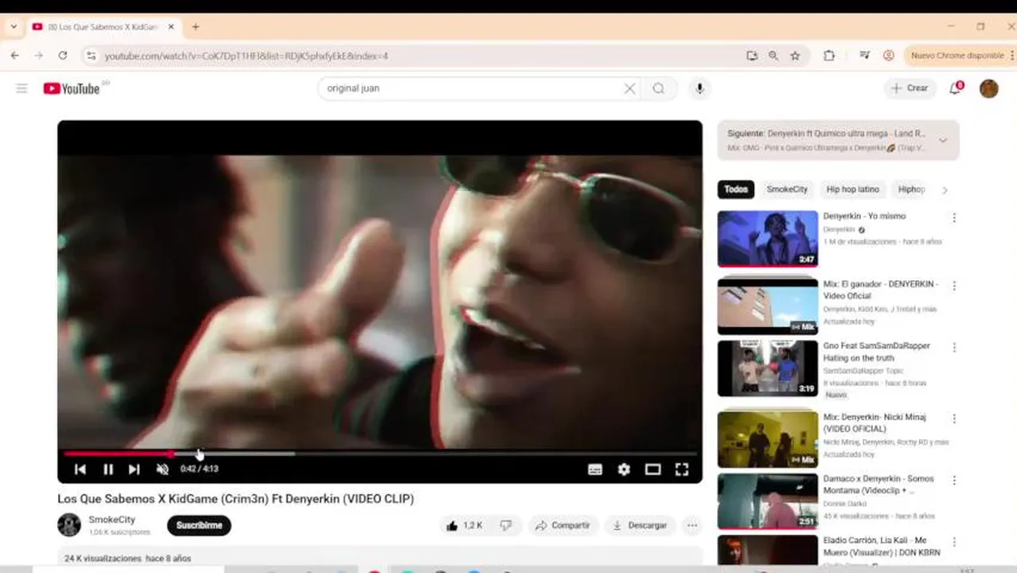Open the notifications bell
1017x573 pixels.
[x=956, y=88]
